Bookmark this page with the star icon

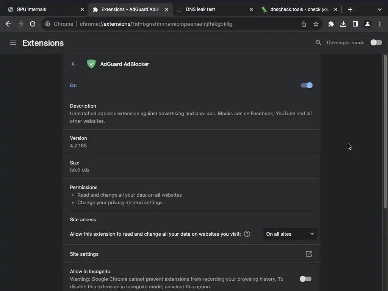(x=316, y=24)
